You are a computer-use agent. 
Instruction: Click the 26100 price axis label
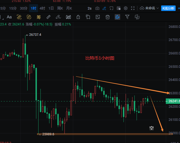(x=174, y=120)
